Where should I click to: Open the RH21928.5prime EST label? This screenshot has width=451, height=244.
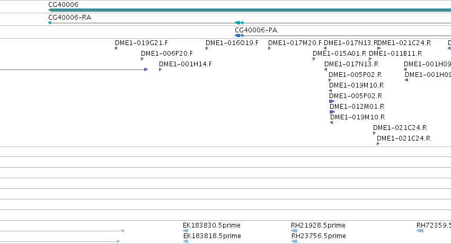318,225
